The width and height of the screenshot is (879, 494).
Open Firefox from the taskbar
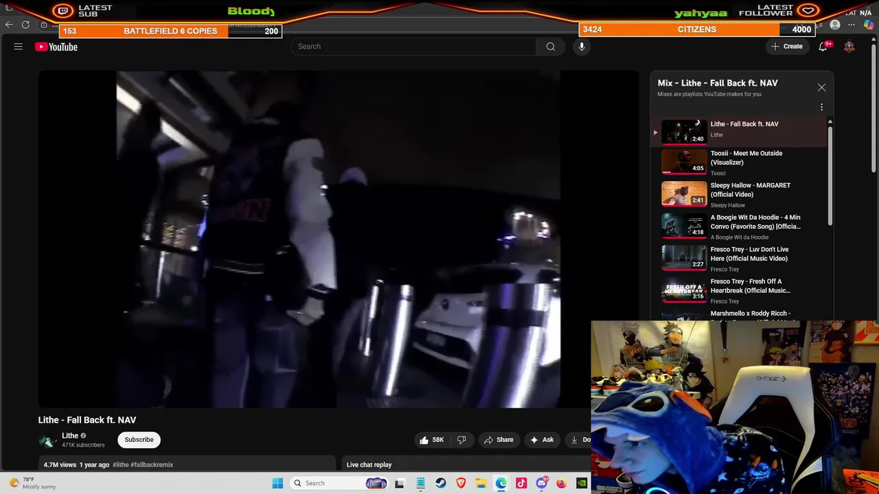tap(562, 483)
